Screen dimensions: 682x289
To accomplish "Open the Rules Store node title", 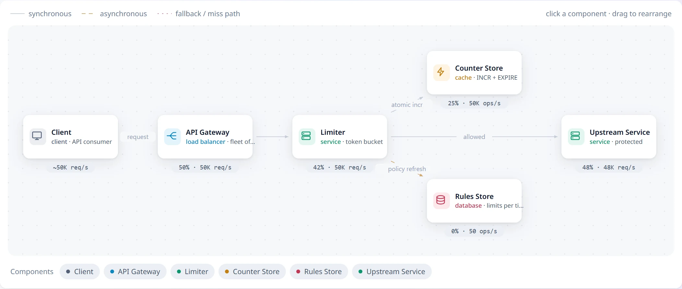I will point(474,196).
